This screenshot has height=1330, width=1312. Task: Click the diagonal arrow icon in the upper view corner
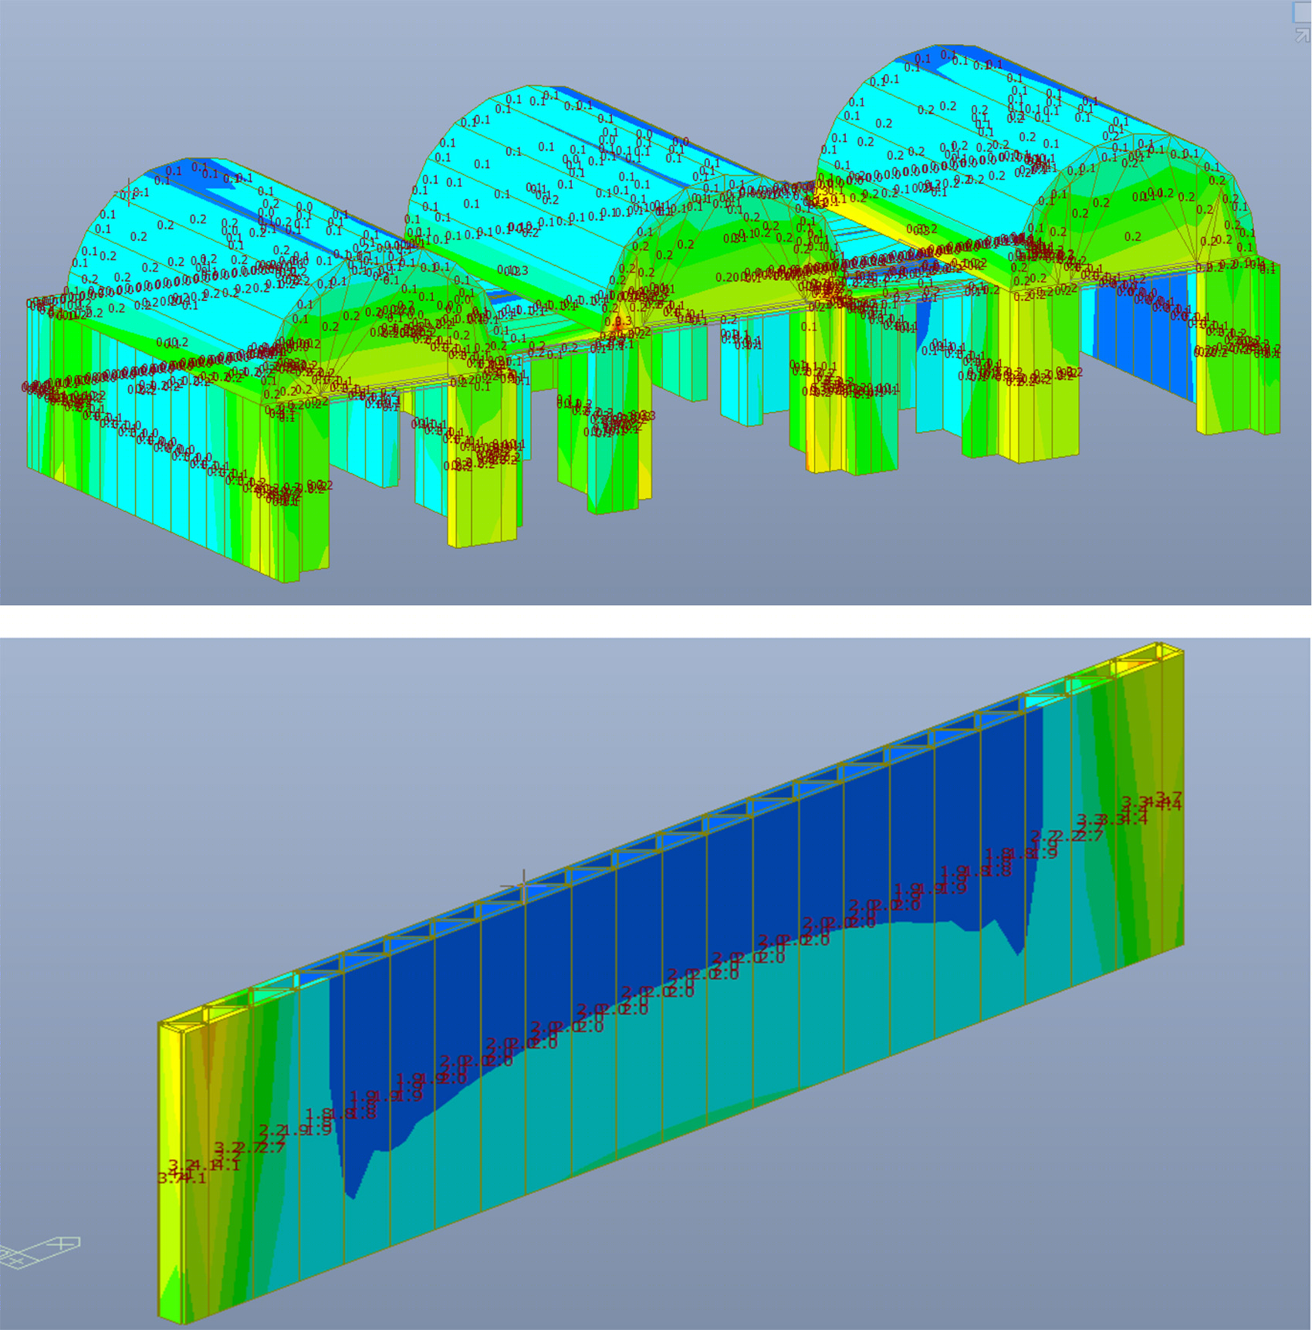[x=1302, y=35]
